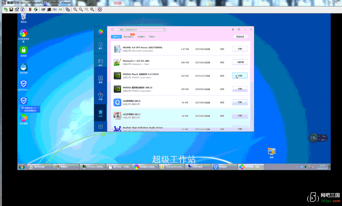Click the save session floppy icon

point(11,9)
